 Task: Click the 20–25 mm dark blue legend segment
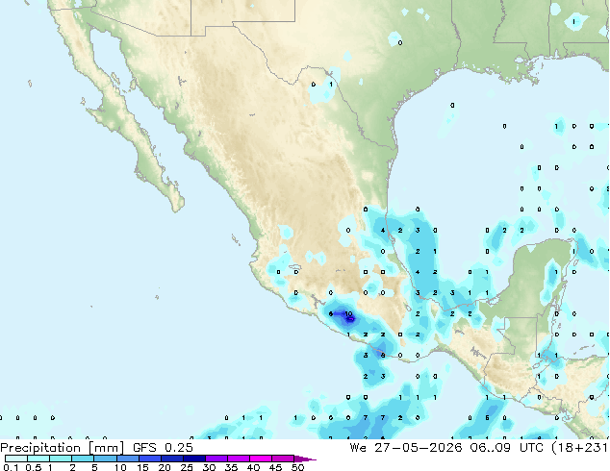tap(171, 459)
